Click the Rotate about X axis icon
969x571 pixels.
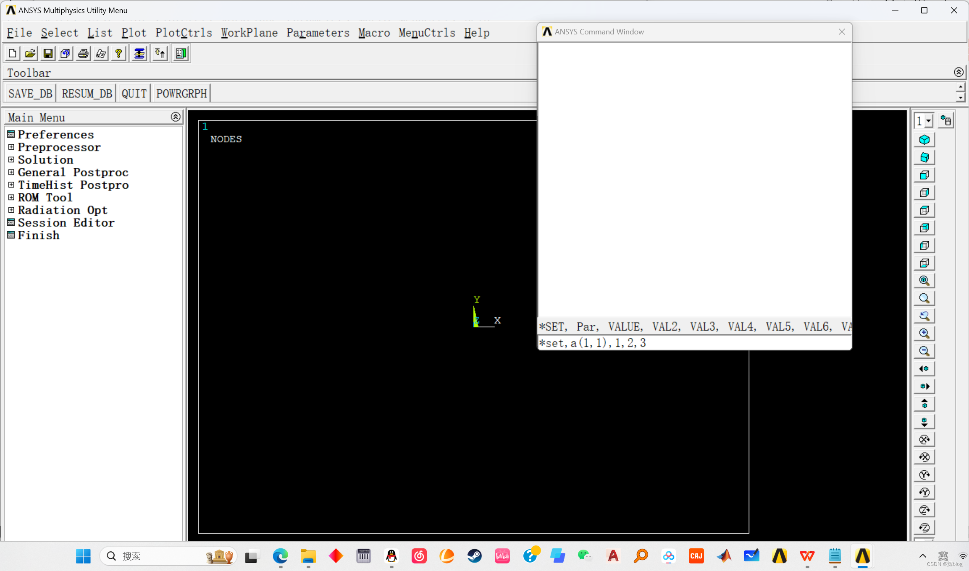924,439
